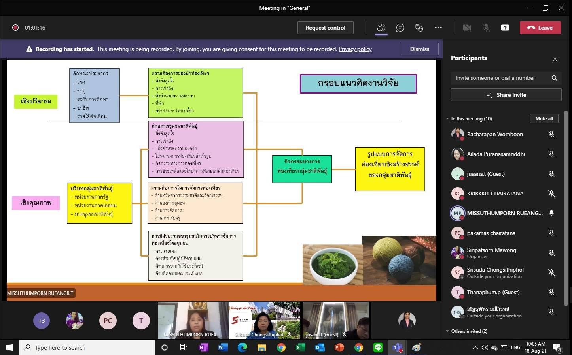Open the clock showing 10:05 AM

[536, 347]
